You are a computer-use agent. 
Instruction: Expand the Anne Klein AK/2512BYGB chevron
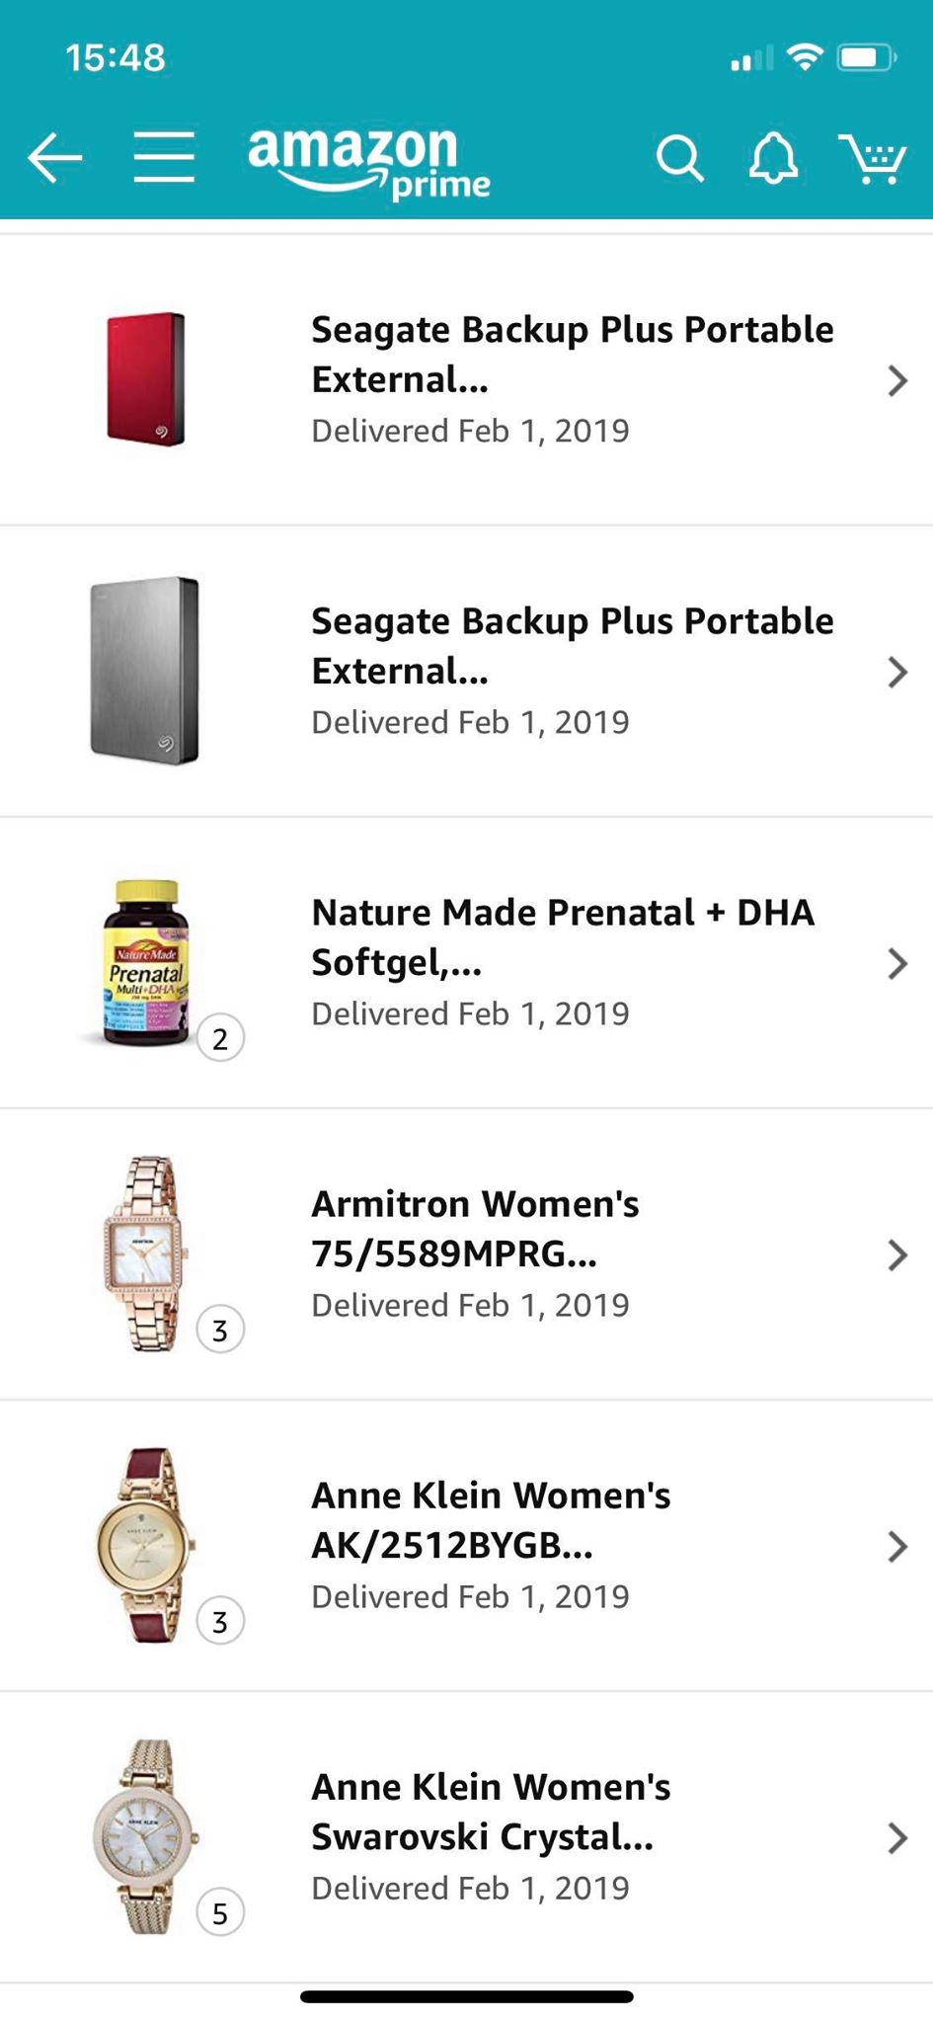[x=896, y=1546]
